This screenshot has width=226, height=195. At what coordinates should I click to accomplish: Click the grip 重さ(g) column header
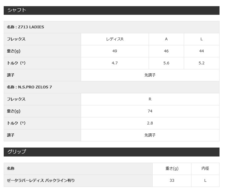click(172, 169)
